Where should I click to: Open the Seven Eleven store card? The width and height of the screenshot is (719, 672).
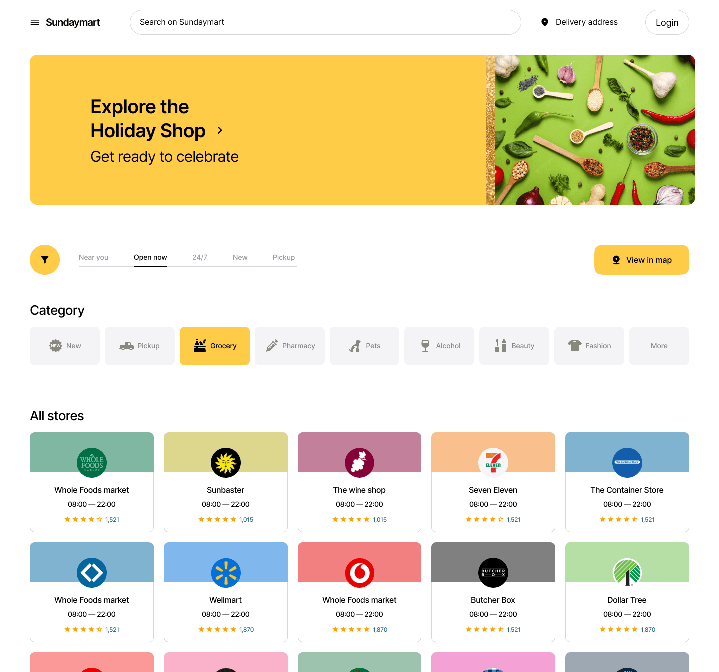pyautogui.click(x=493, y=482)
